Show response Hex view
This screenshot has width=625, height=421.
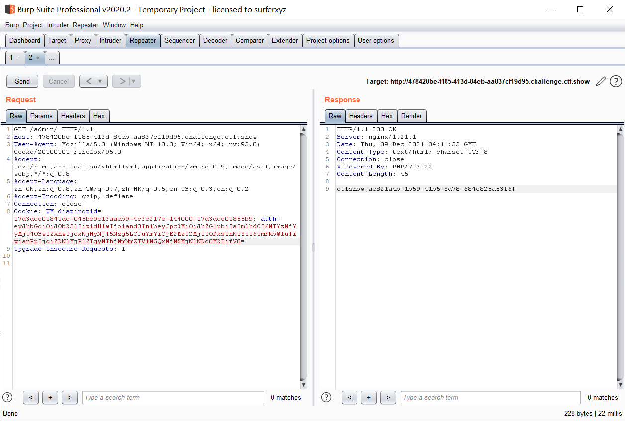pos(387,116)
